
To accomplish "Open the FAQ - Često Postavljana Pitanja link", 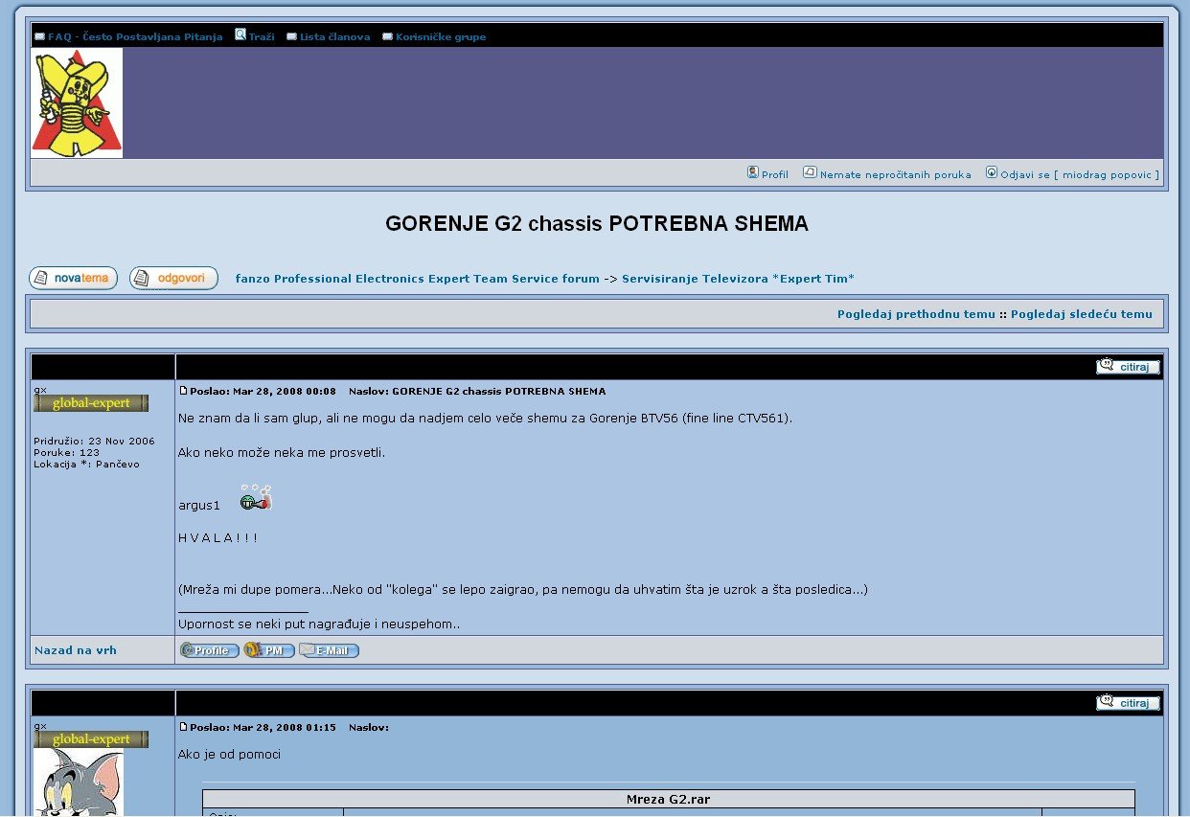I will click(x=134, y=37).
